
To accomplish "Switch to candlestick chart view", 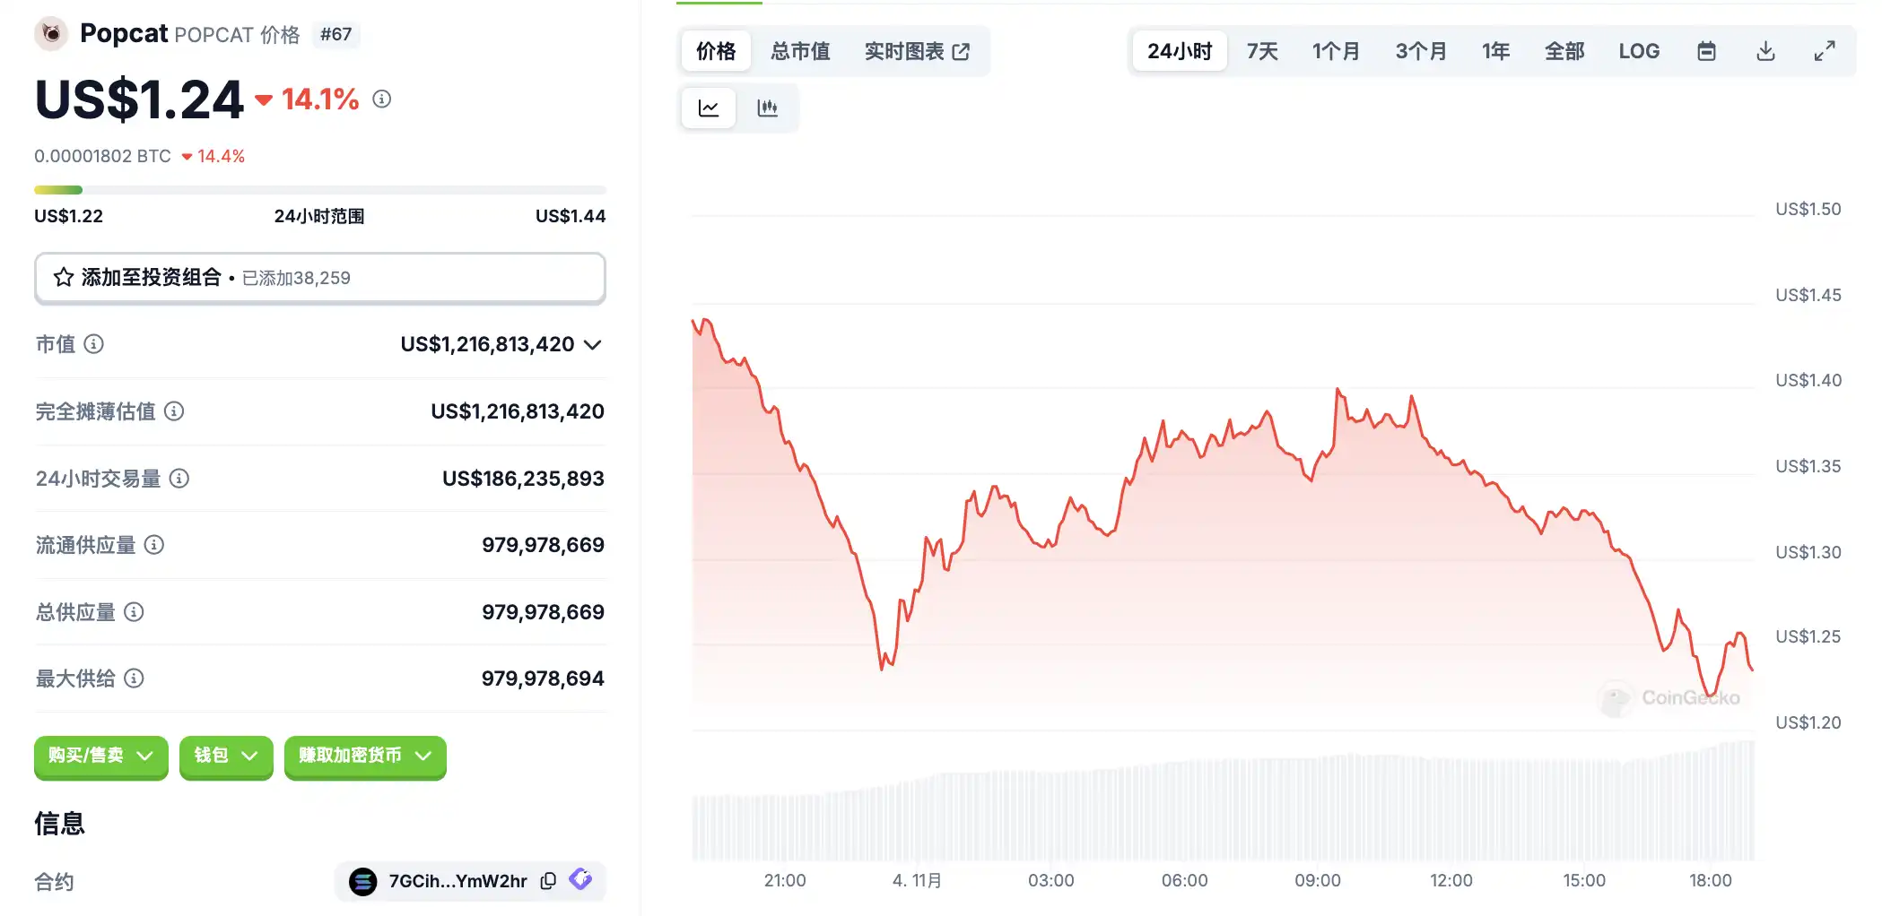I will 767,108.
